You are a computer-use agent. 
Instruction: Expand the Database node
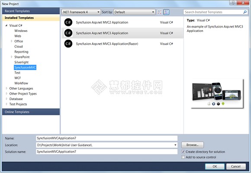(6, 99)
